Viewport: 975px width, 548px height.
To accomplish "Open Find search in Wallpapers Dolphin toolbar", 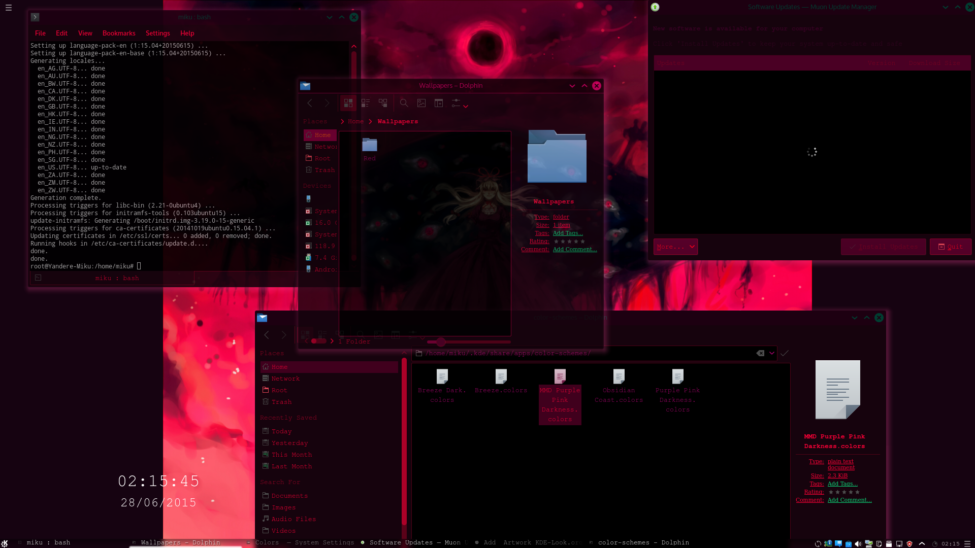I will pyautogui.click(x=404, y=103).
